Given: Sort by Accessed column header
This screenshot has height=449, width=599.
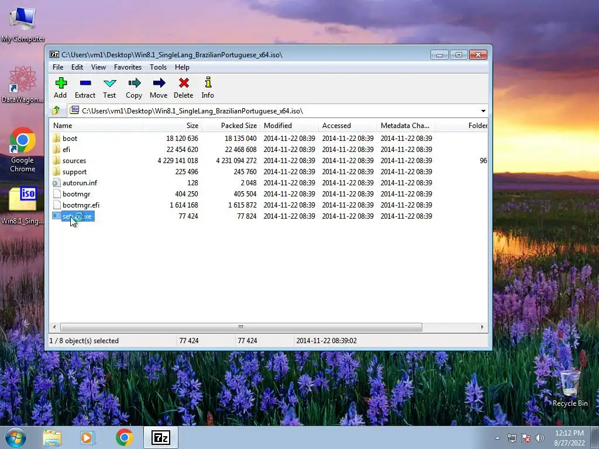Looking at the screenshot, I should (347, 126).
